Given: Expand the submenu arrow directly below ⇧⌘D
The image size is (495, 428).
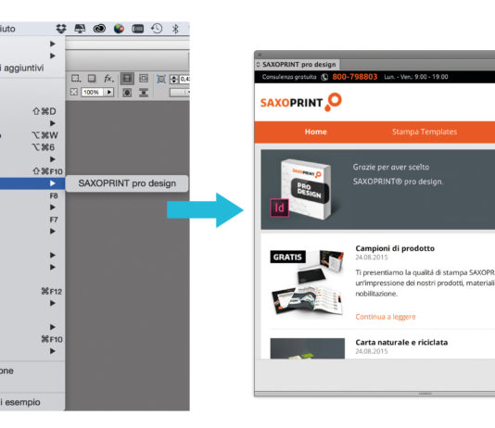Looking at the screenshot, I should (53, 123).
